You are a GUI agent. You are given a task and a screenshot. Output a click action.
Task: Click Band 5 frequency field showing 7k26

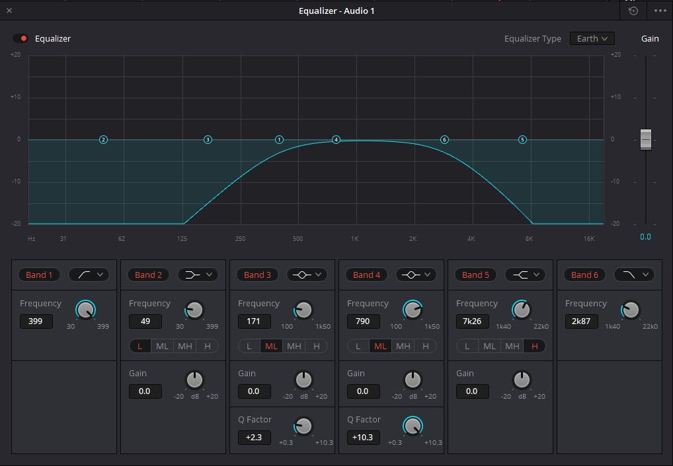tap(472, 321)
